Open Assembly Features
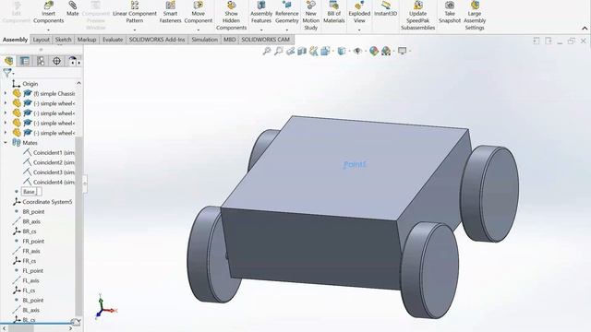This screenshot has width=591, height=332. click(x=261, y=12)
